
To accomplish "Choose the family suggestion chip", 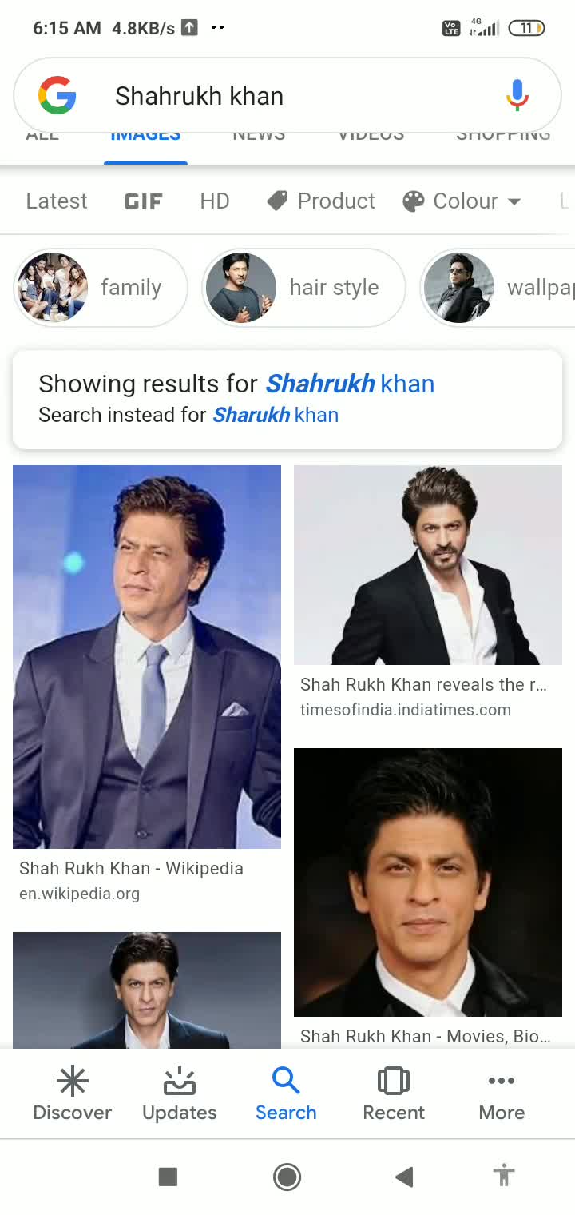I will [101, 288].
